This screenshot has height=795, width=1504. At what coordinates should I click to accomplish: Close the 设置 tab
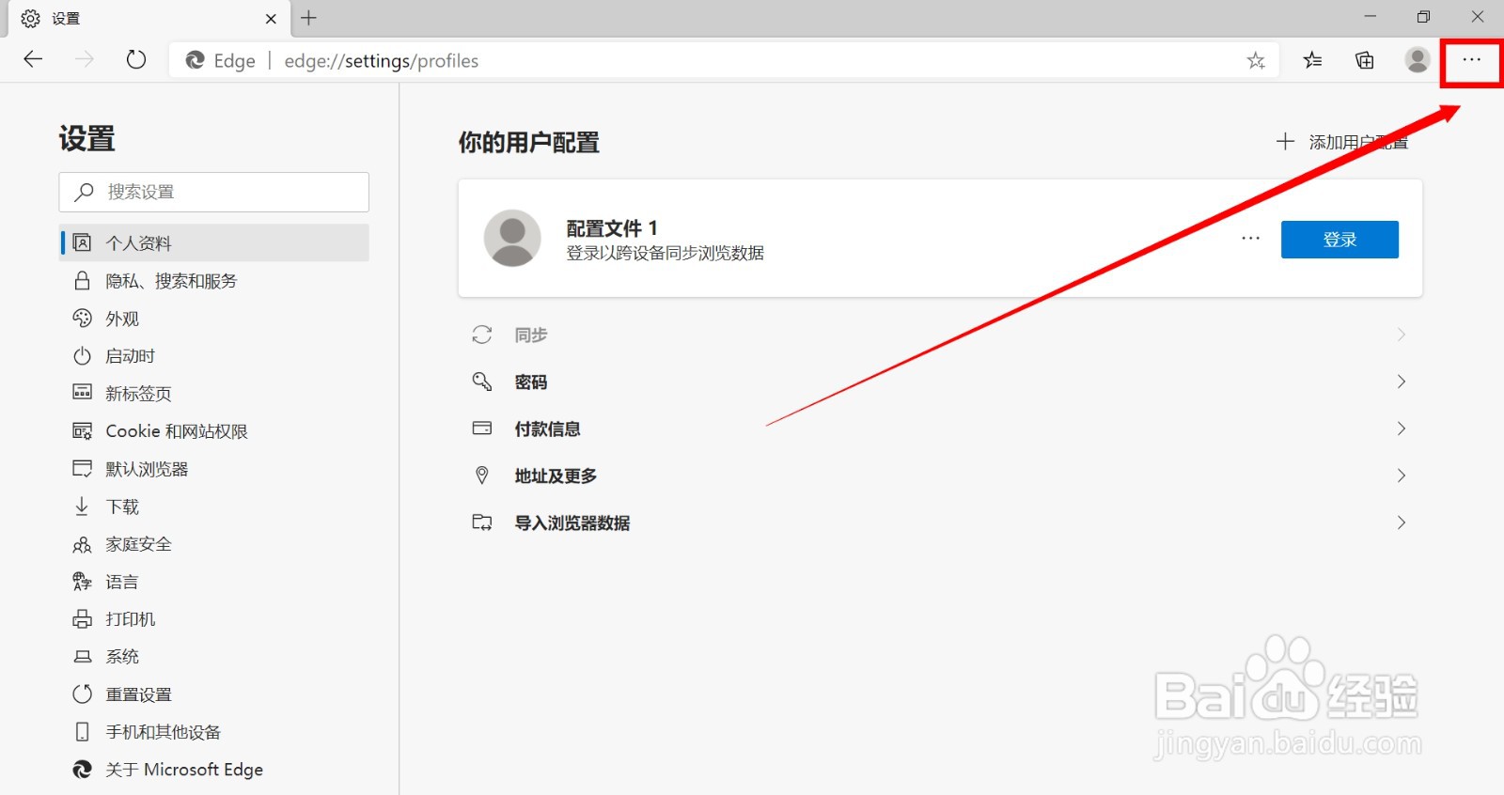tap(271, 19)
